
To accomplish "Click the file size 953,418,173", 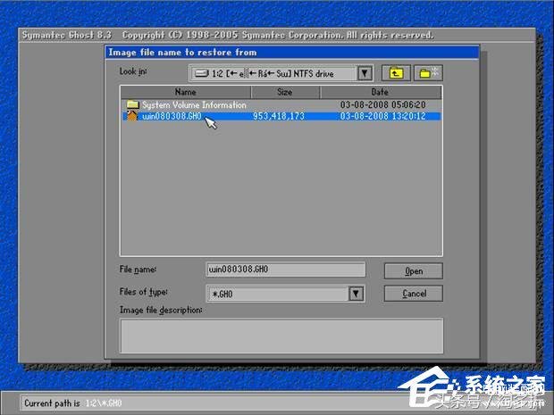I will tap(279, 116).
